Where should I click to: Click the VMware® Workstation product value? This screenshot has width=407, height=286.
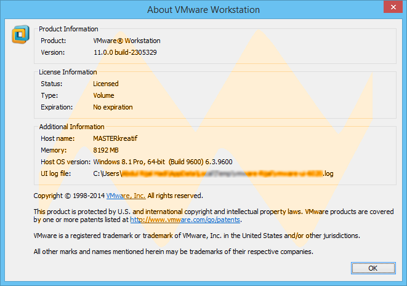[127, 41]
